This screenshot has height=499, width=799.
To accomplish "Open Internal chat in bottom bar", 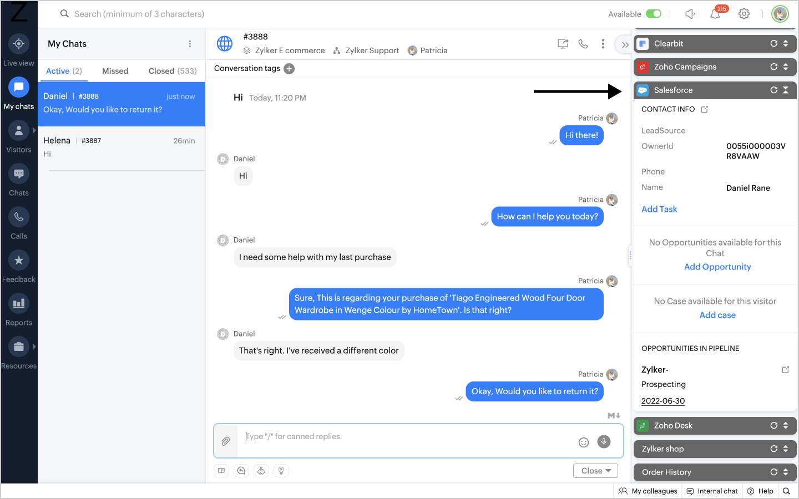I will coord(712,491).
